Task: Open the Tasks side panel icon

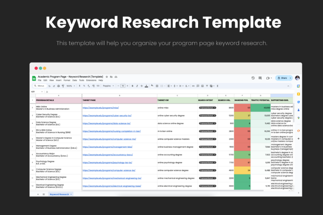Action: point(298,102)
